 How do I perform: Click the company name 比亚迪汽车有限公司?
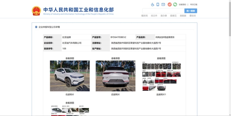click(x=72, y=43)
